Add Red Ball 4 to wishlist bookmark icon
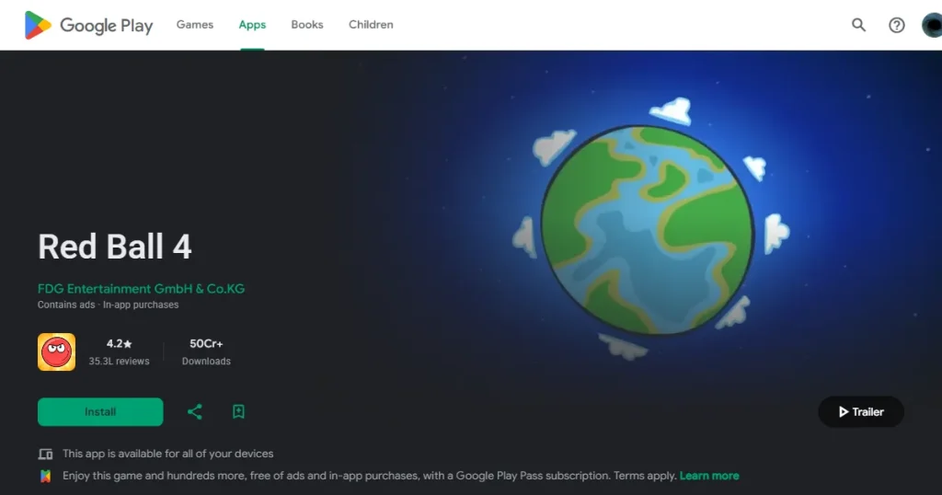The height and width of the screenshot is (495, 942). pyautogui.click(x=238, y=411)
